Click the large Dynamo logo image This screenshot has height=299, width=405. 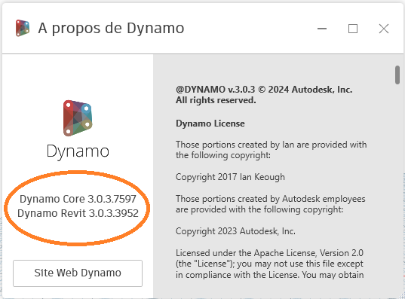78,118
